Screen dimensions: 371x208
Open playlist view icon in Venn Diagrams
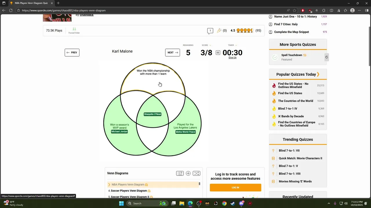click(x=180, y=173)
